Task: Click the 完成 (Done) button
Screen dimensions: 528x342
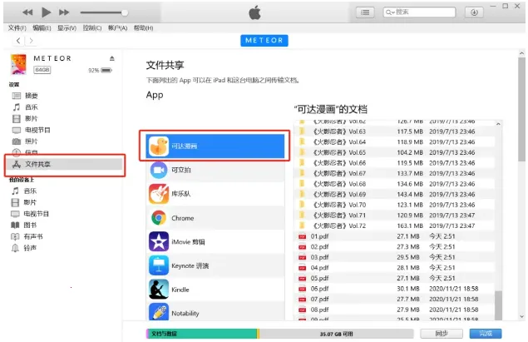Action: (485, 333)
